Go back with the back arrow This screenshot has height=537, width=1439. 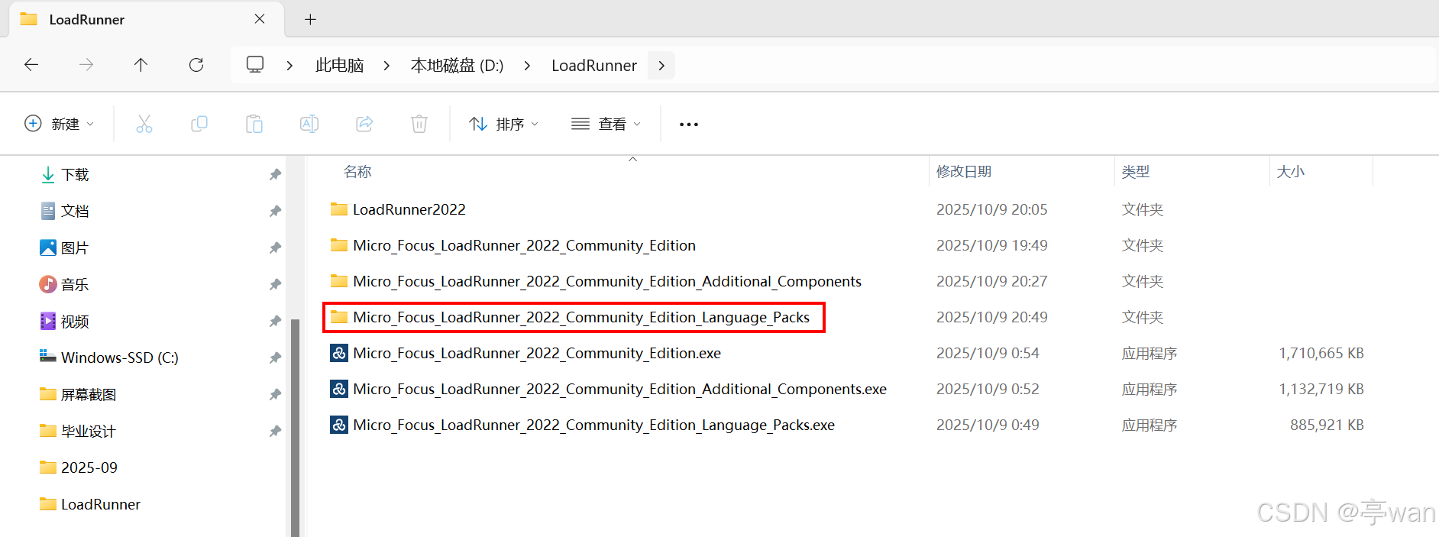click(31, 65)
